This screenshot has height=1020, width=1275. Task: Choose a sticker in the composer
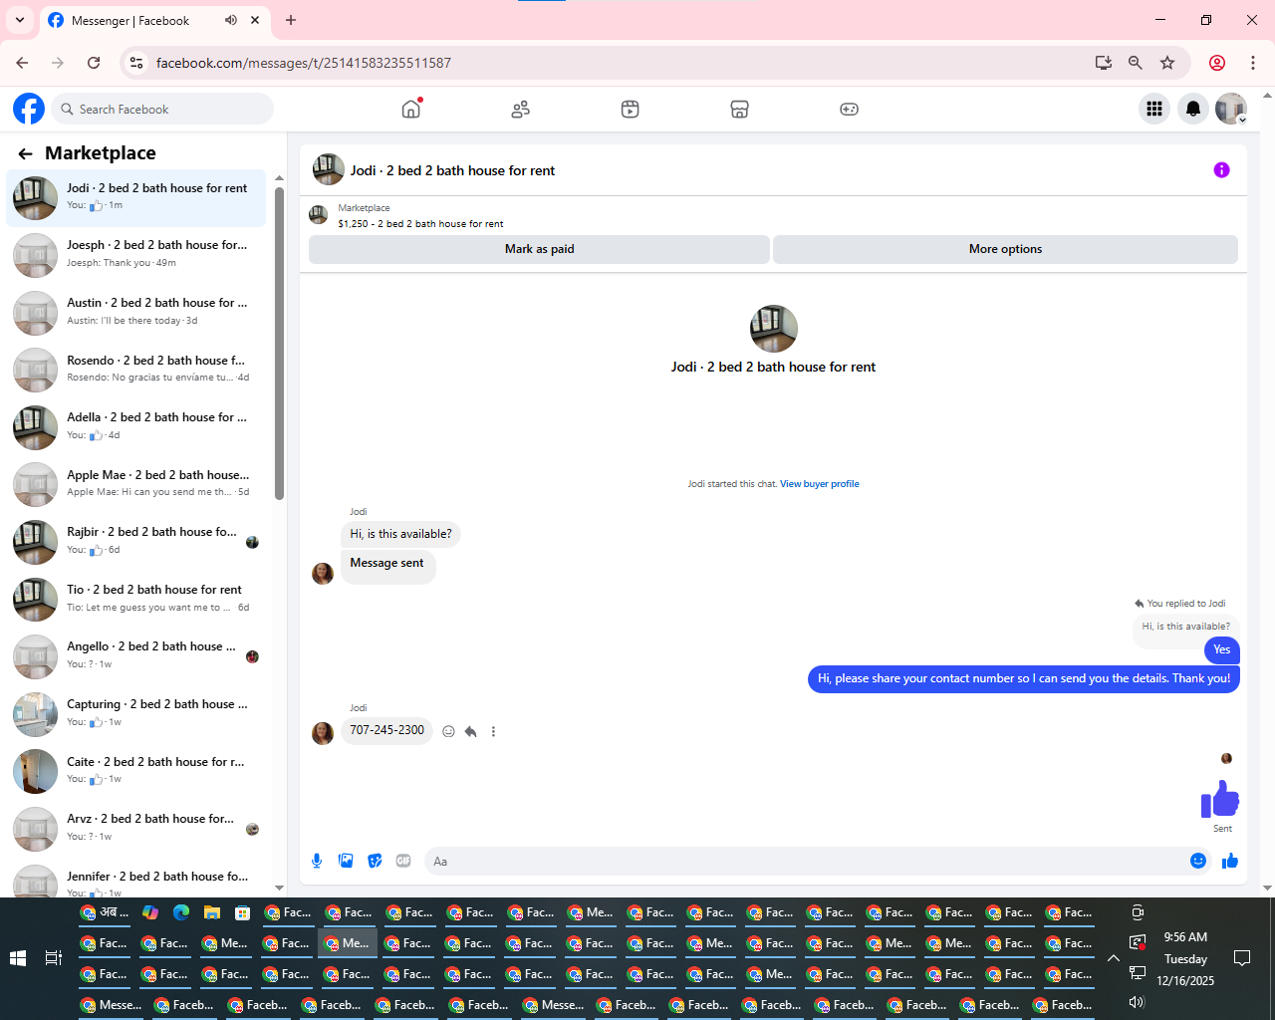pos(375,861)
